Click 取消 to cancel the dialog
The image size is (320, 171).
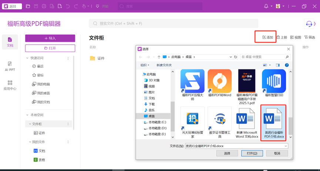[x=277, y=153]
